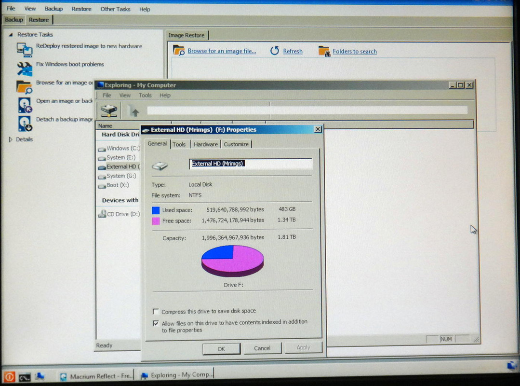Open View menu in Exploring window
Screen dimensions: 520x386
point(125,95)
